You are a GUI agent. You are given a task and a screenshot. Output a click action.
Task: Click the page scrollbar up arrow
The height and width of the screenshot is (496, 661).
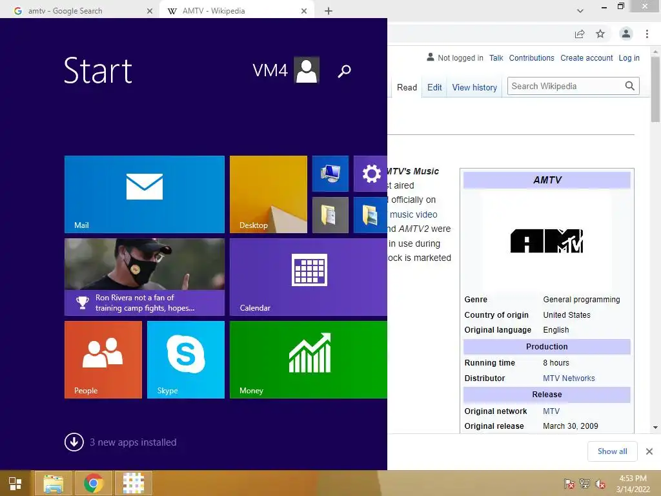pyautogui.click(x=655, y=52)
